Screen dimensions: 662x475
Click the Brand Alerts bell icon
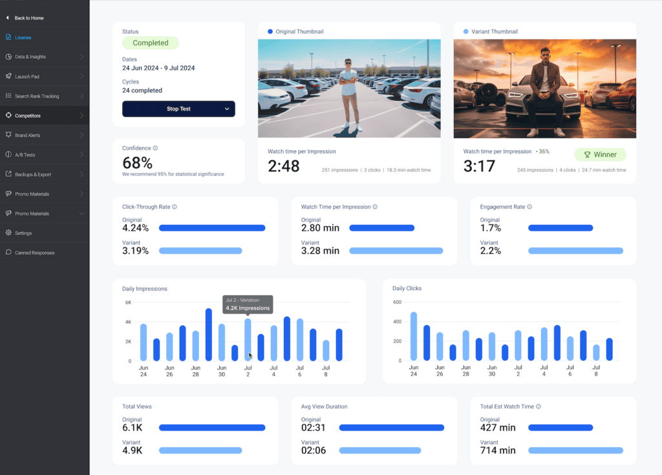(x=8, y=135)
